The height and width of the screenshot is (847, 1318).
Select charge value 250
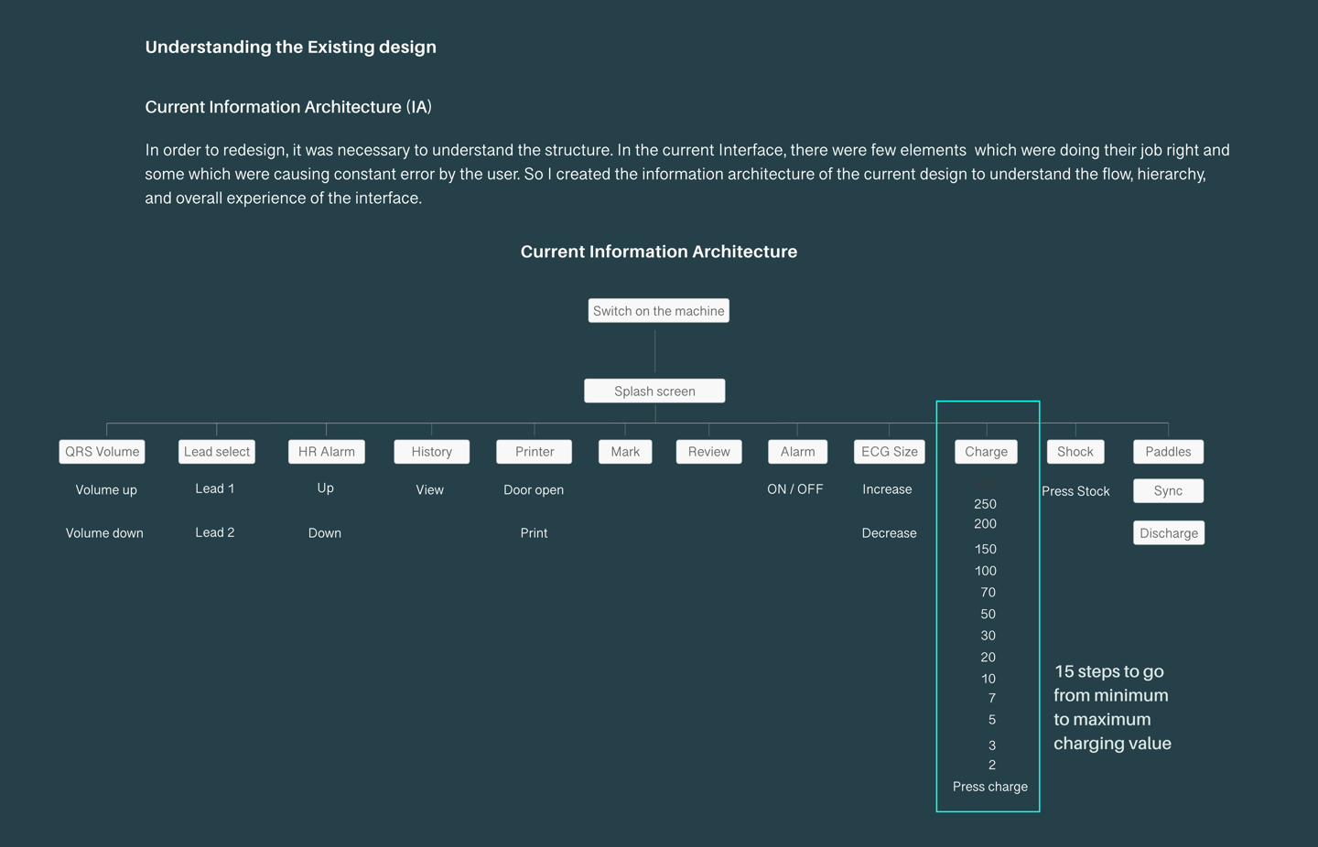point(986,504)
